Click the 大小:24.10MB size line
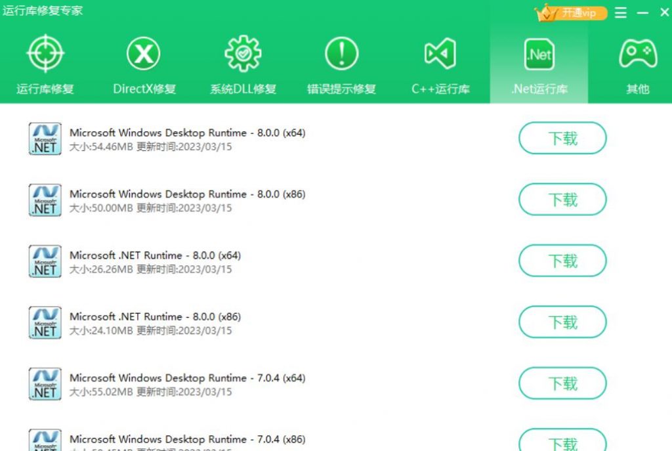The image size is (672, 451). [150, 331]
